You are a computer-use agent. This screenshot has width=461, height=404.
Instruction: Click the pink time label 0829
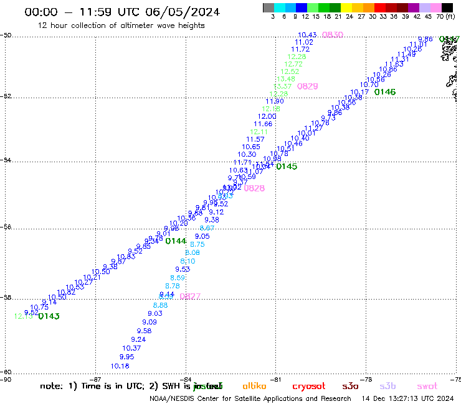click(308, 86)
